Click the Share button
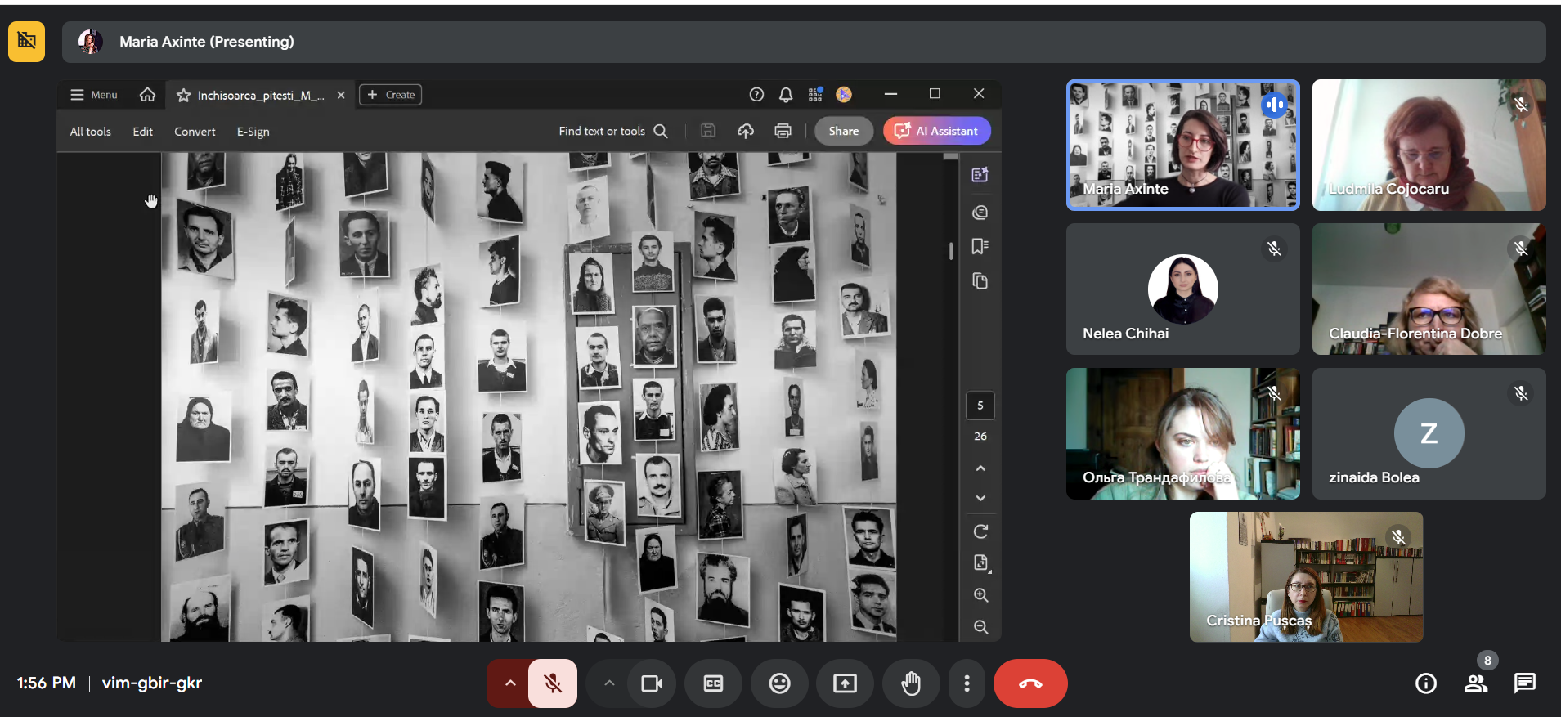This screenshot has width=1561, height=717. point(844,131)
